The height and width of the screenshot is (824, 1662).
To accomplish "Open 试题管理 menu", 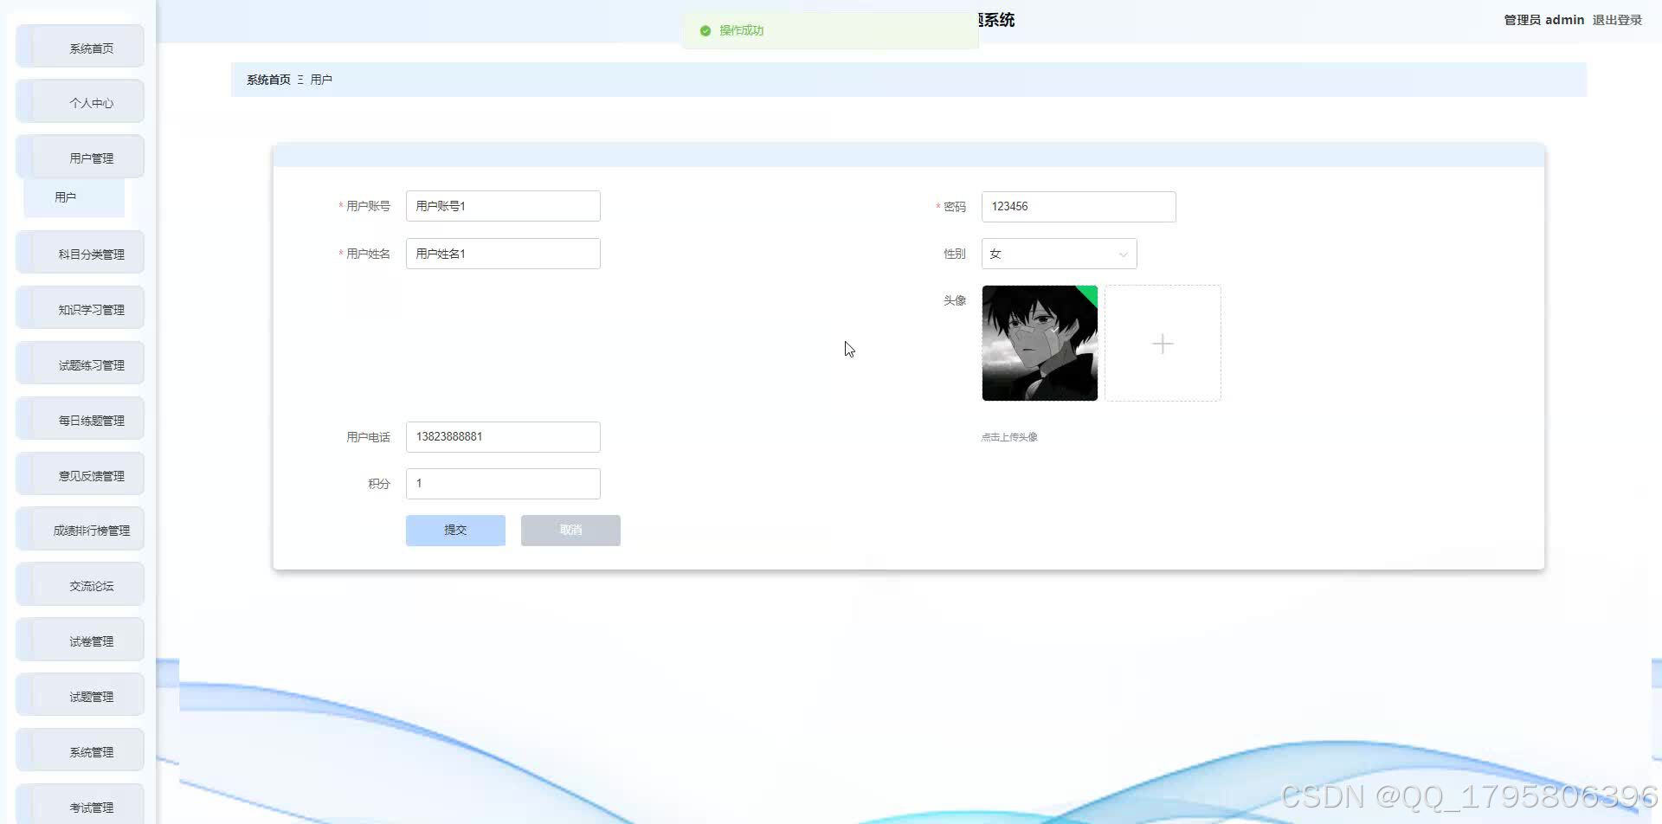I will point(81,696).
